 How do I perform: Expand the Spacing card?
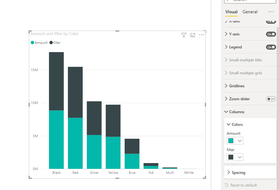tap(229, 172)
